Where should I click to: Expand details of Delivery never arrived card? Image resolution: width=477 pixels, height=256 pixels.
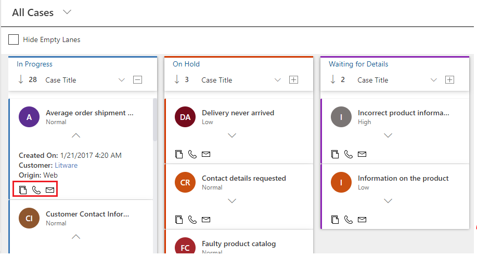(232, 136)
